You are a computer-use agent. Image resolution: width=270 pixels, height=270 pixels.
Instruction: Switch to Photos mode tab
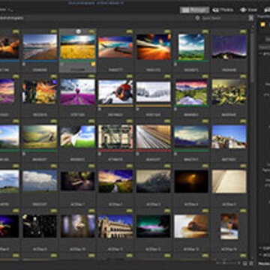223,10
